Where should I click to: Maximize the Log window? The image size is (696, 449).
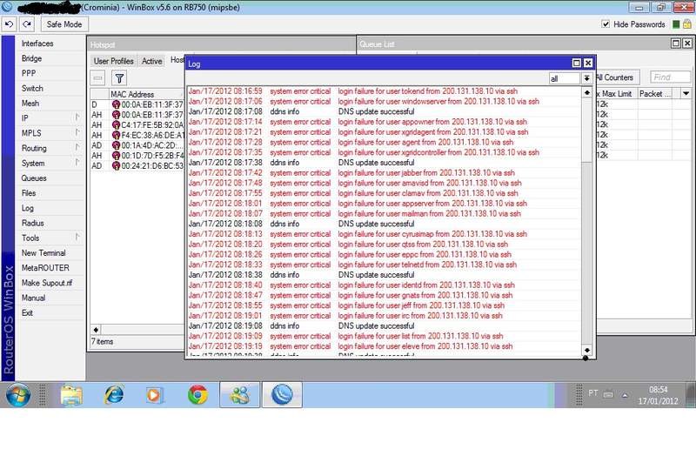click(x=576, y=63)
